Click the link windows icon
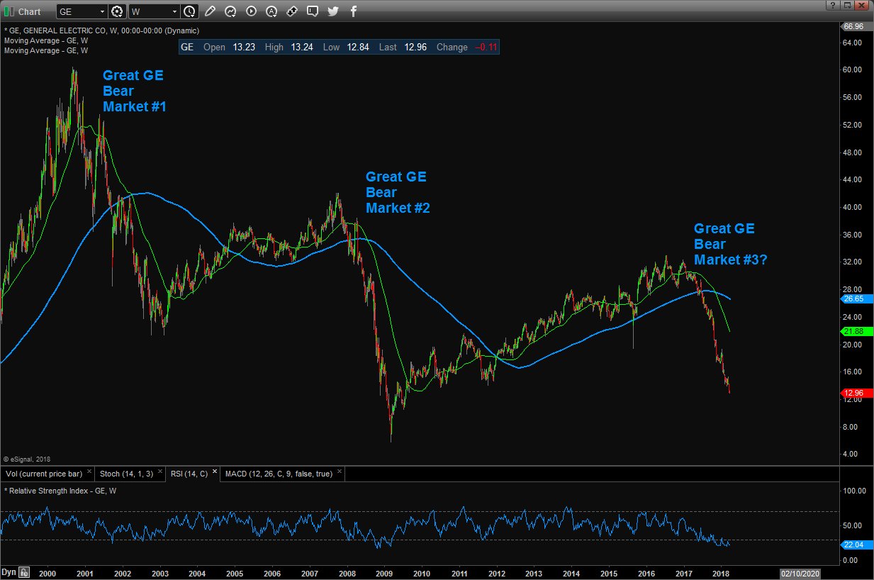 [292, 11]
